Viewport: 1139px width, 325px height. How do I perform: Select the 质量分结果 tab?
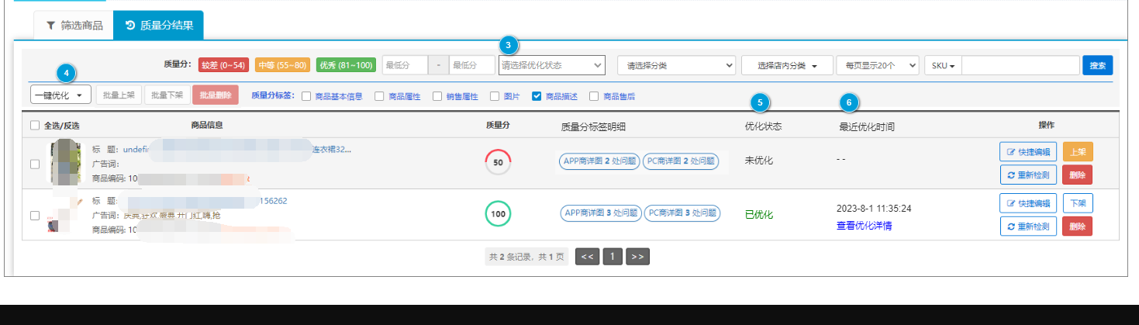(x=158, y=26)
